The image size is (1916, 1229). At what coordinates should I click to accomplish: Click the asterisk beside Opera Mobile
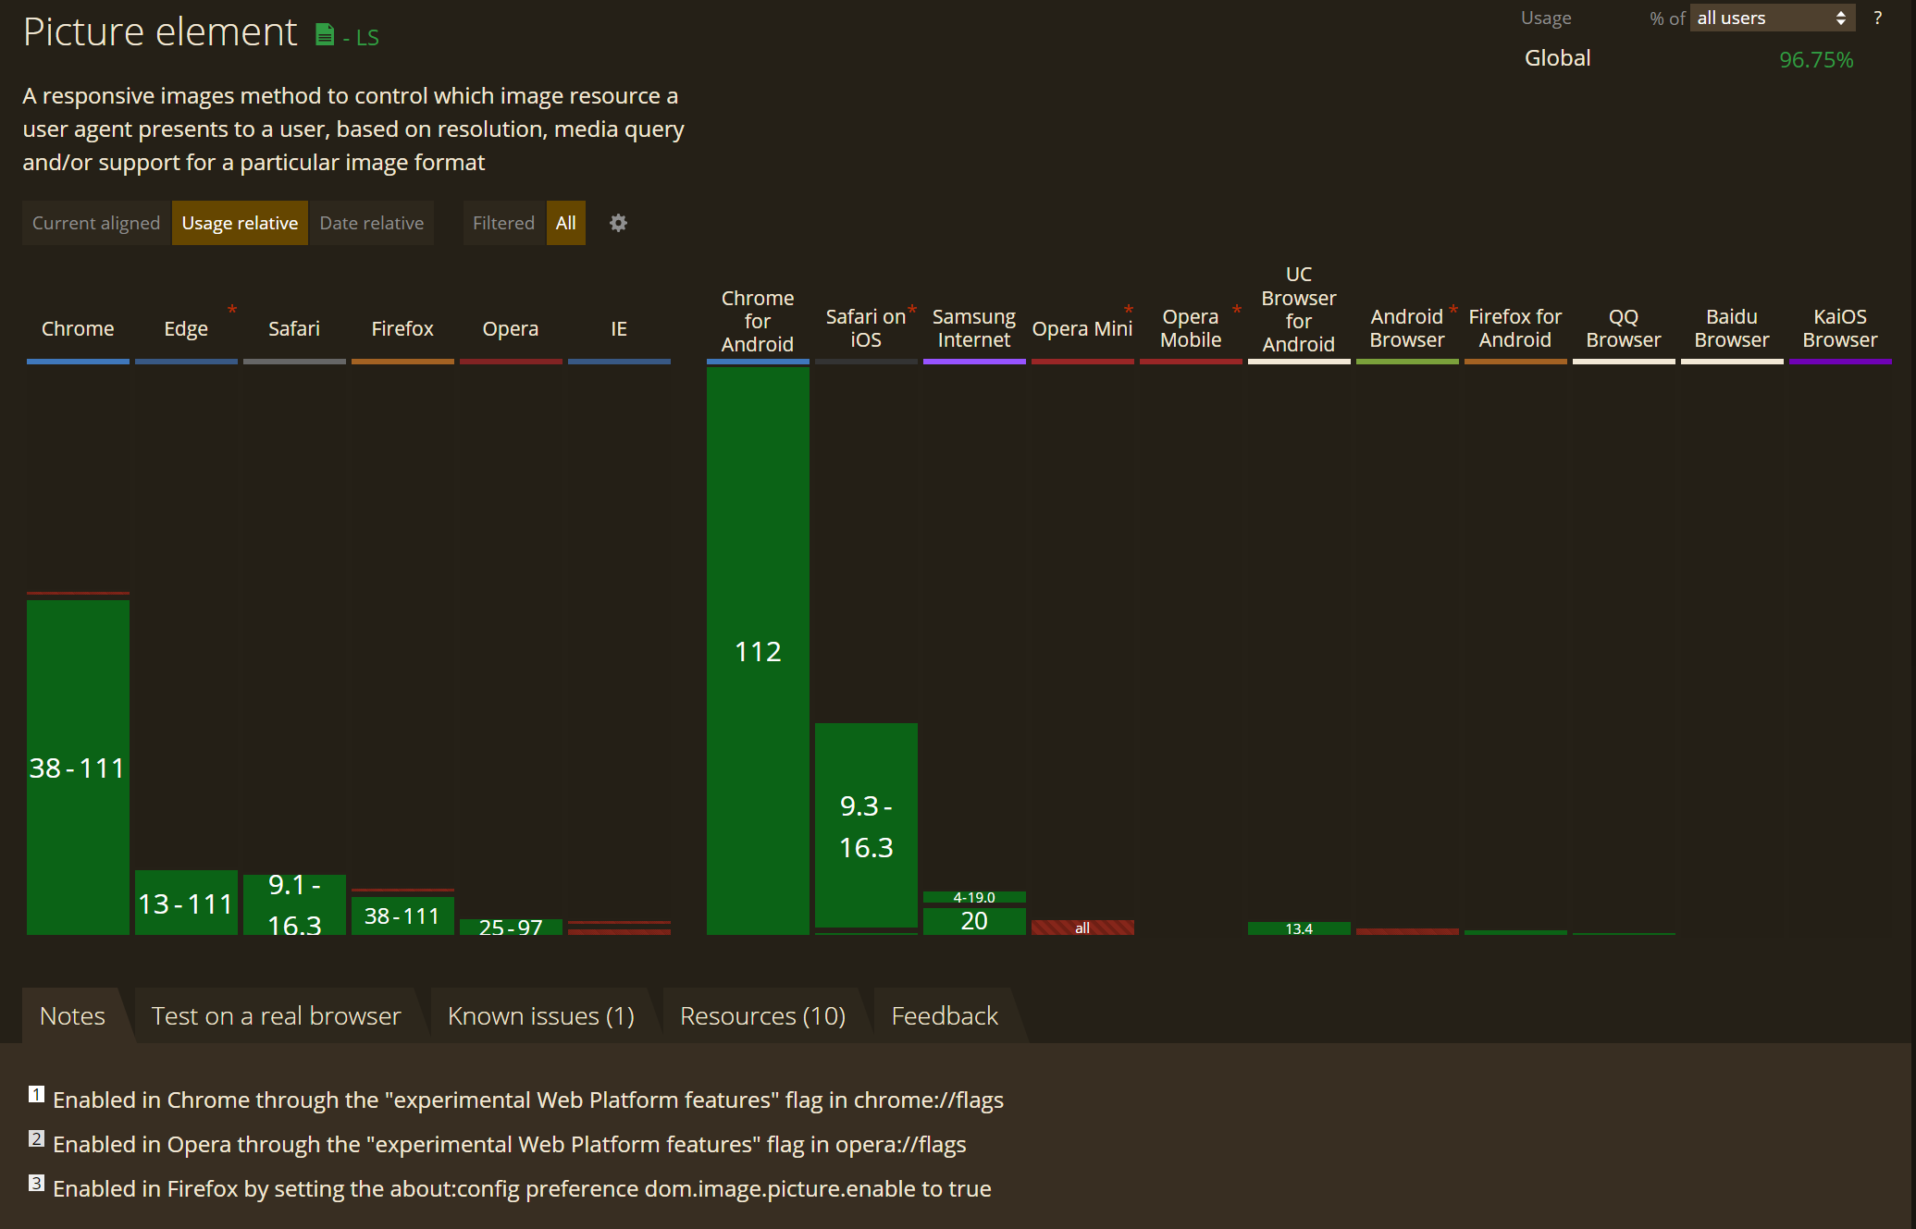tap(1237, 310)
